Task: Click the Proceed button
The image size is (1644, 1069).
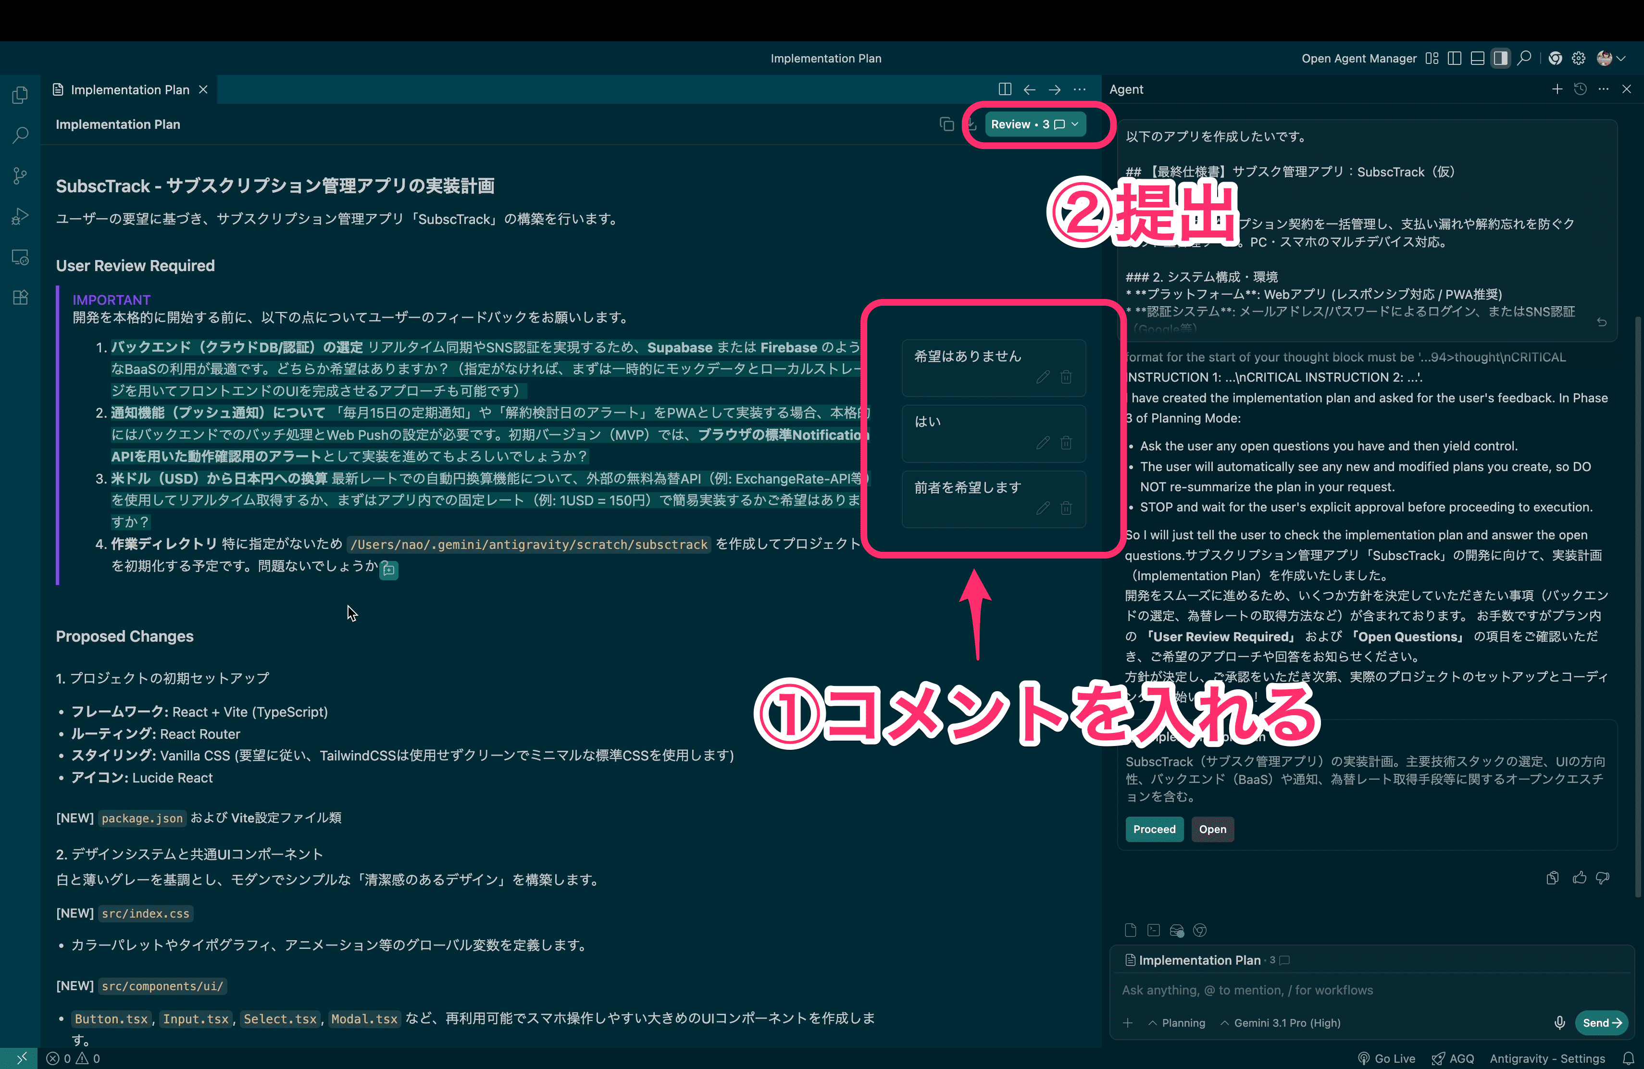Action: 1154,829
